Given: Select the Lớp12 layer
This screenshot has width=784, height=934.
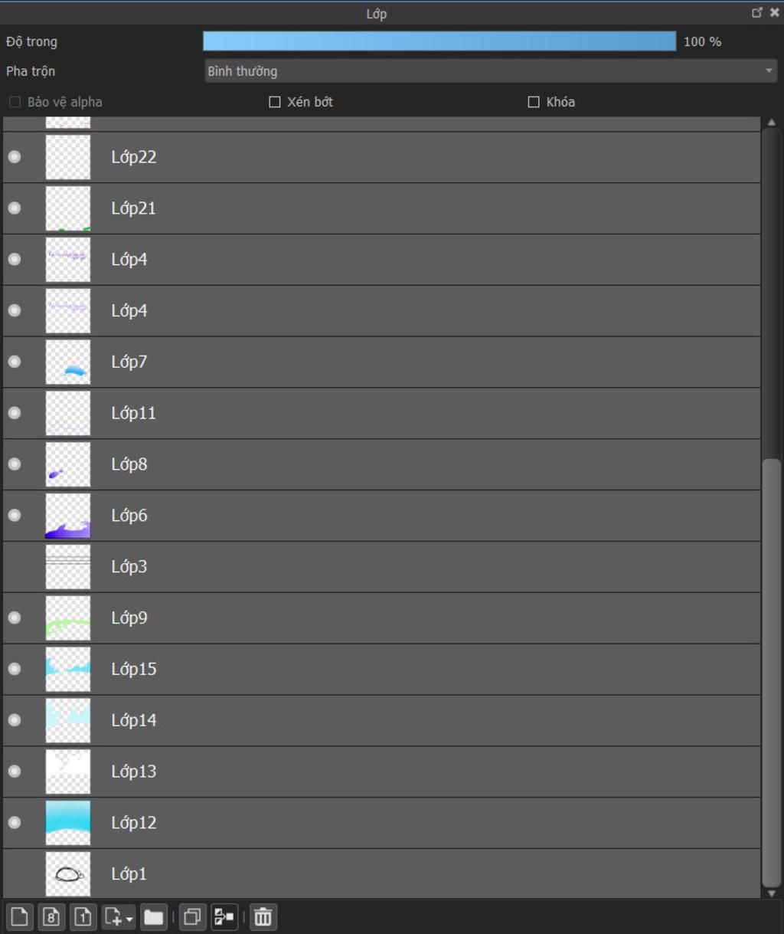Looking at the screenshot, I should (381, 822).
